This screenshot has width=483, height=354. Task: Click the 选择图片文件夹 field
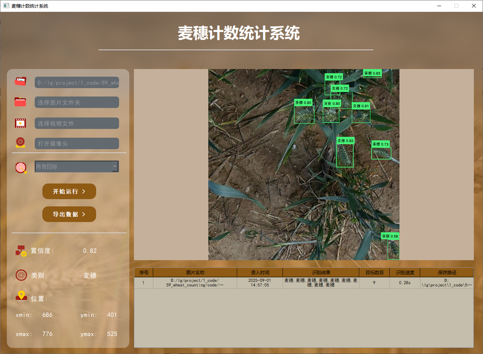point(77,102)
